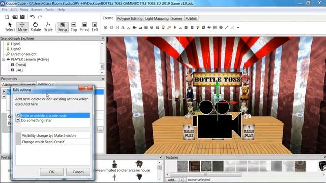Viewport: 326px width, 183px height.
Task: Undo the last action
Action: pyautogui.click(x=32, y=17)
